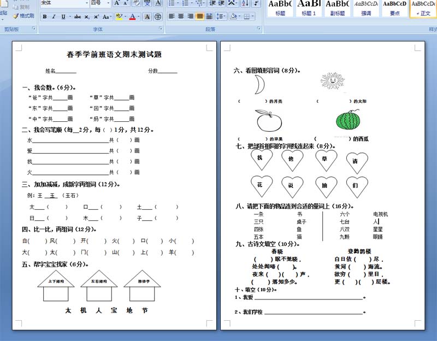Image resolution: width=437 pixels, height=341 pixels.
Task: Click the heading 九、古诗文填空
Action: [x=268, y=244]
